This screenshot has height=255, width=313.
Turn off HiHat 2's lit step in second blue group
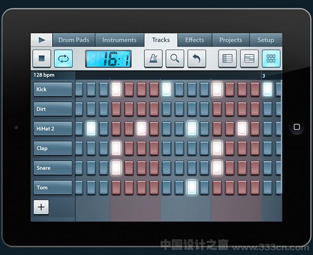click(x=192, y=129)
